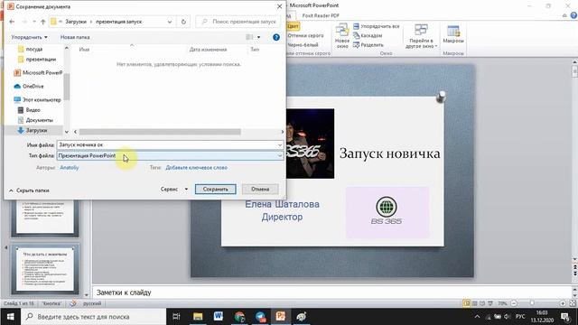Add a tag via Добавьте ключевое слово
This screenshot has height=325, width=578.
(x=196, y=168)
